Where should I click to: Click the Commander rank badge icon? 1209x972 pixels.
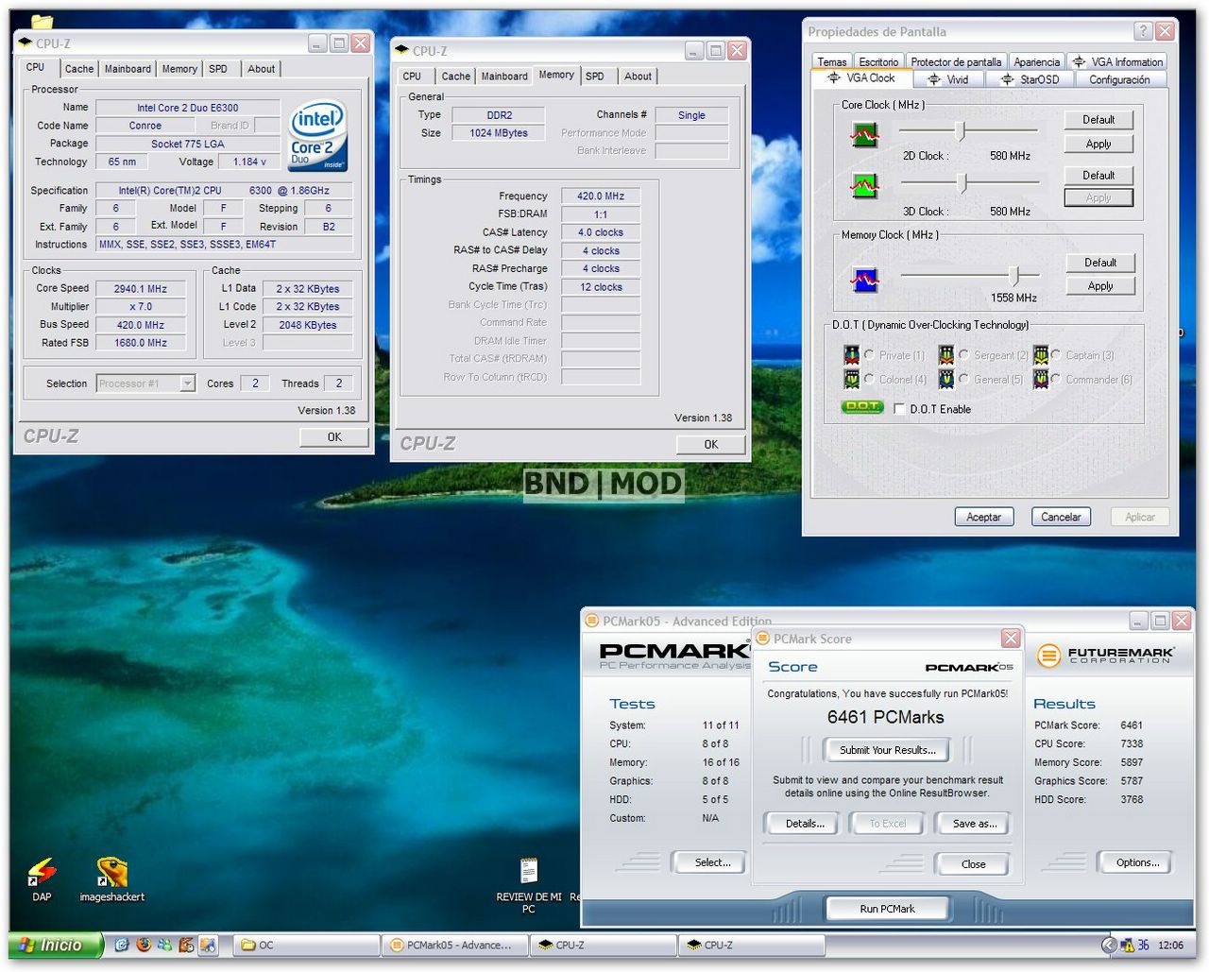(x=1040, y=379)
